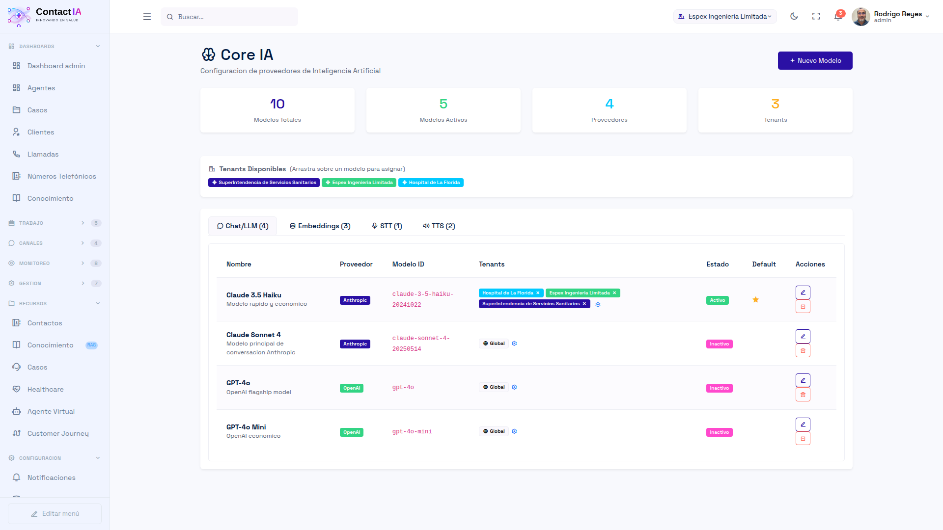Click the Nuevo Modelo button

tap(815, 60)
